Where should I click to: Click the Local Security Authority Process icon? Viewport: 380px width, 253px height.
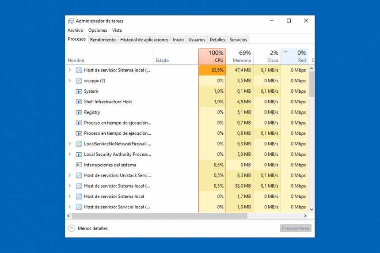79,155
